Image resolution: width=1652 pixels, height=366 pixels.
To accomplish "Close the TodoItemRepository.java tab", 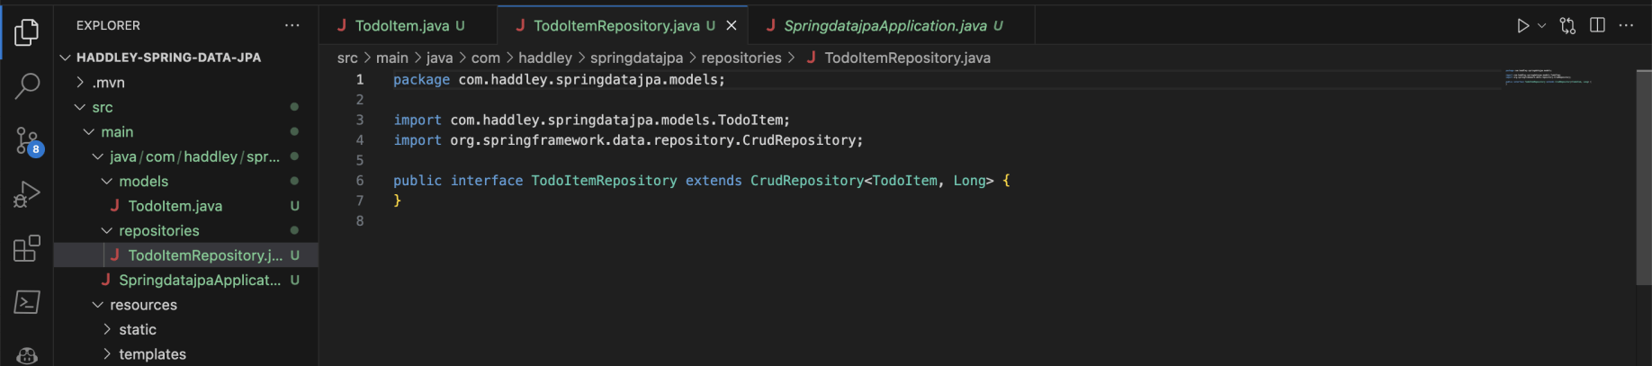I will pyautogui.click(x=732, y=26).
